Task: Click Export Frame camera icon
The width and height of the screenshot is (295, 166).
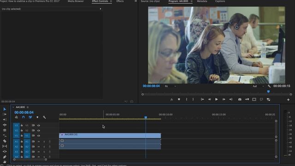Action: coord(240,100)
